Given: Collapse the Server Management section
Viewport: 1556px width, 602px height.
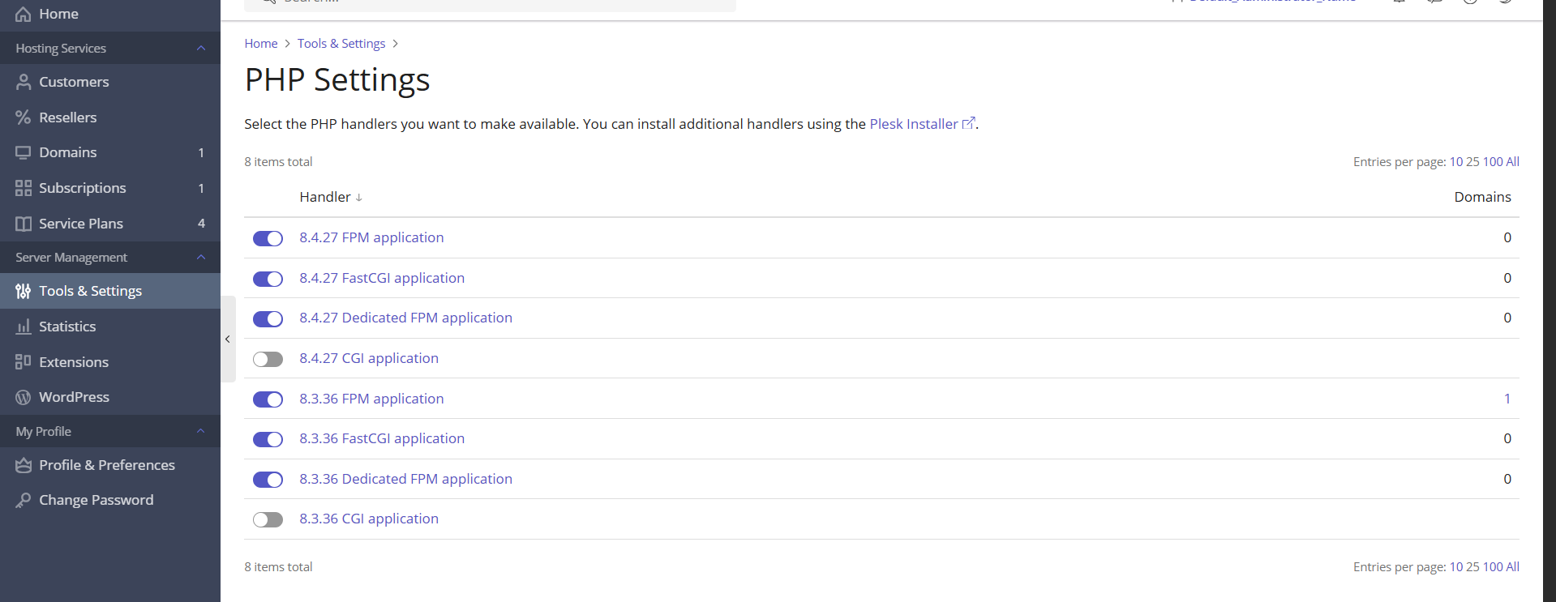Looking at the screenshot, I should [201, 257].
